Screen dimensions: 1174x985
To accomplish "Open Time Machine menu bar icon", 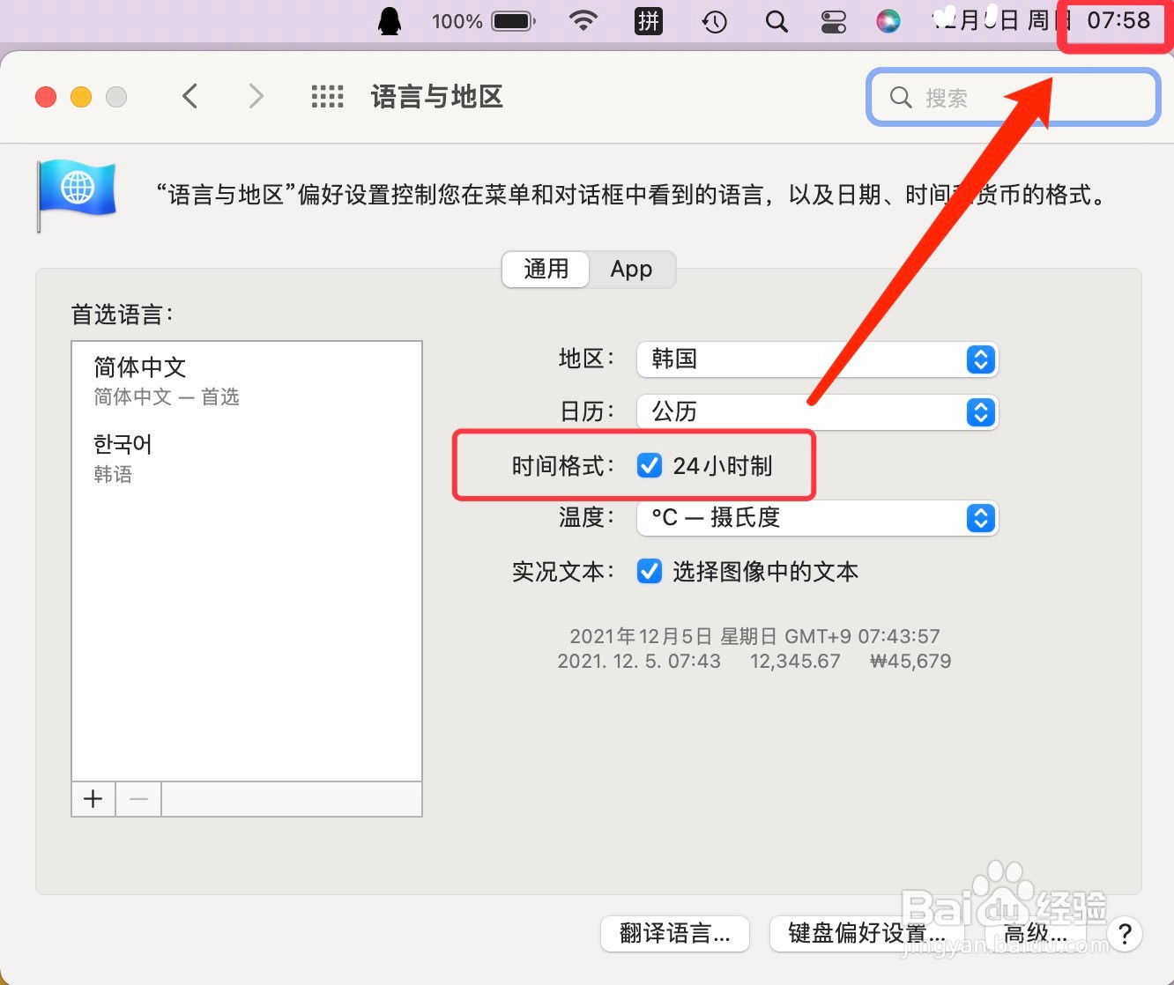I will [x=714, y=21].
